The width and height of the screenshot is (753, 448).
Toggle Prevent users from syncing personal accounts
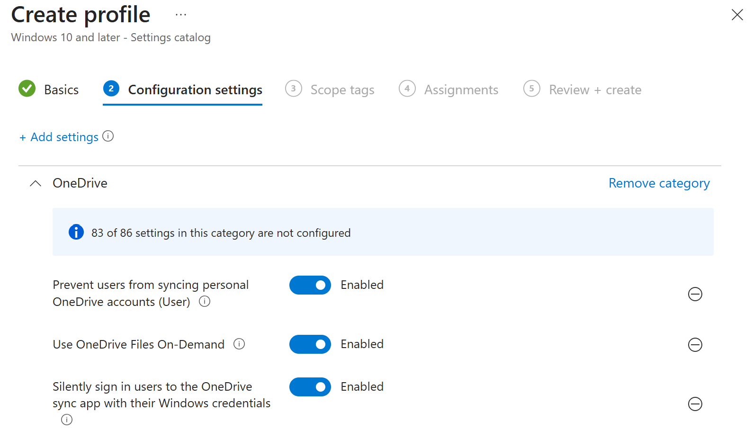point(310,285)
